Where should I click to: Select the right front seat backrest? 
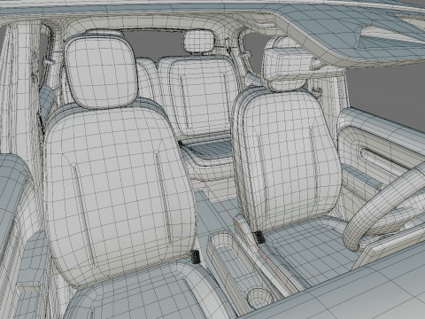pyautogui.click(x=286, y=159)
